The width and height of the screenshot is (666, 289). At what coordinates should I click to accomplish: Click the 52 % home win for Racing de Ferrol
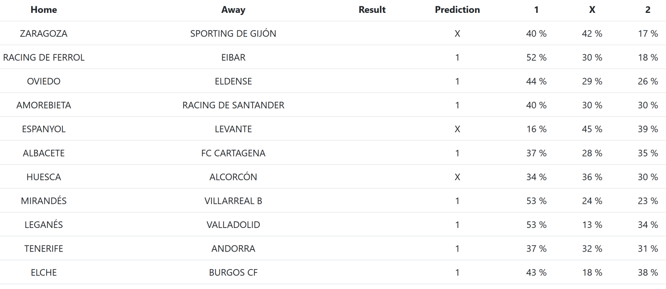tap(536, 58)
